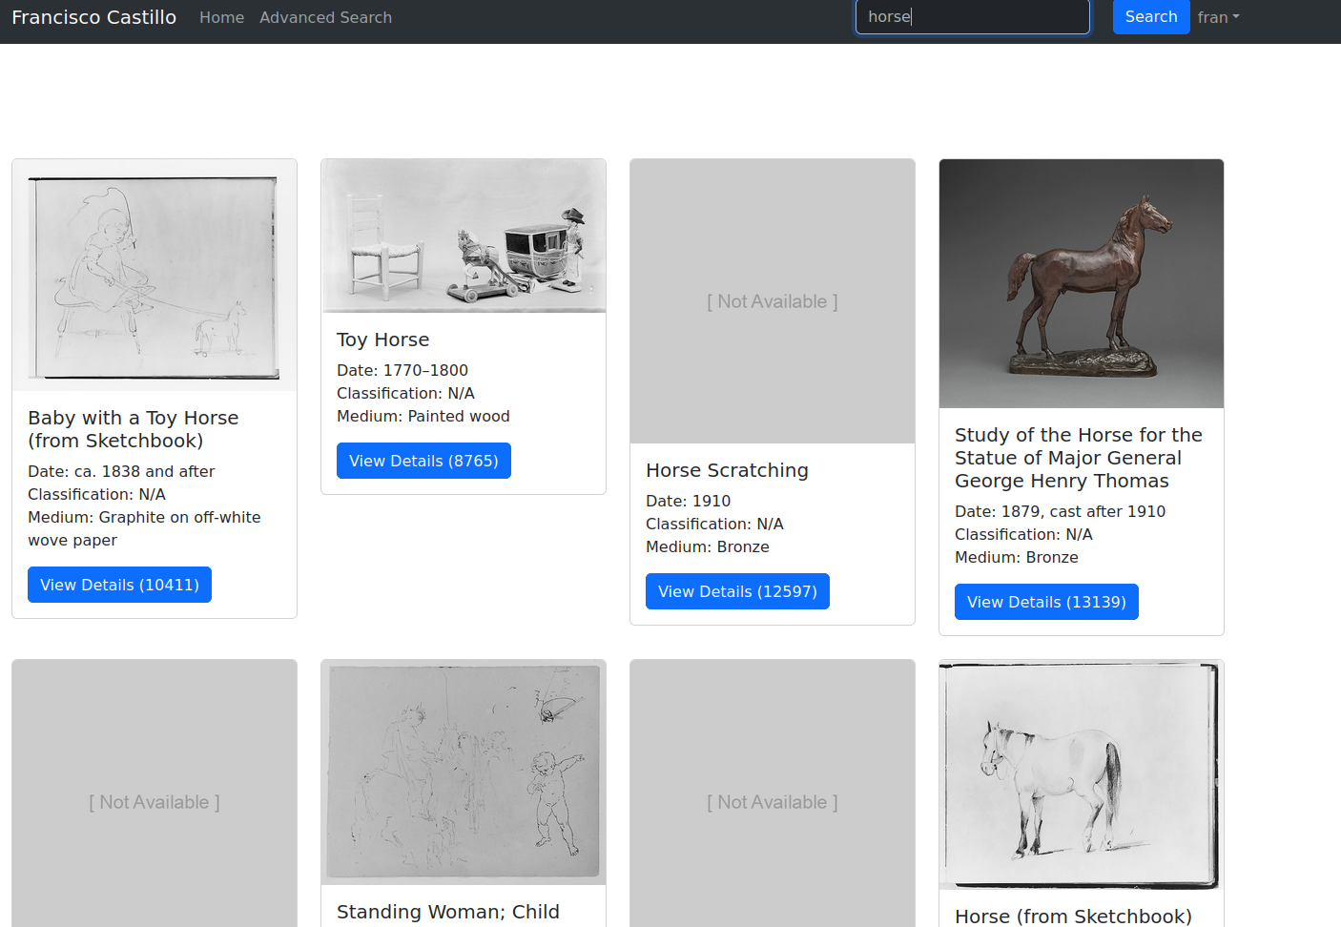View details for Toy Horse
Image resolution: width=1341 pixels, height=927 pixels.
click(x=423, y=461)
